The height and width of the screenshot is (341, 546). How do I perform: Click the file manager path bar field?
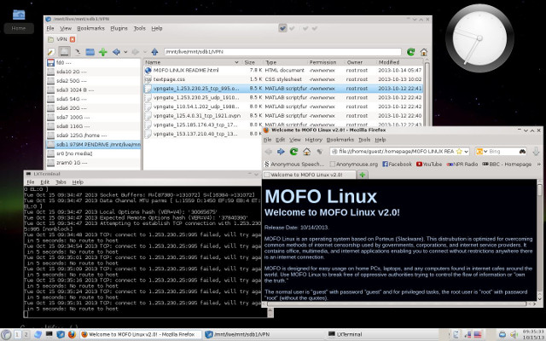[282, 52]
